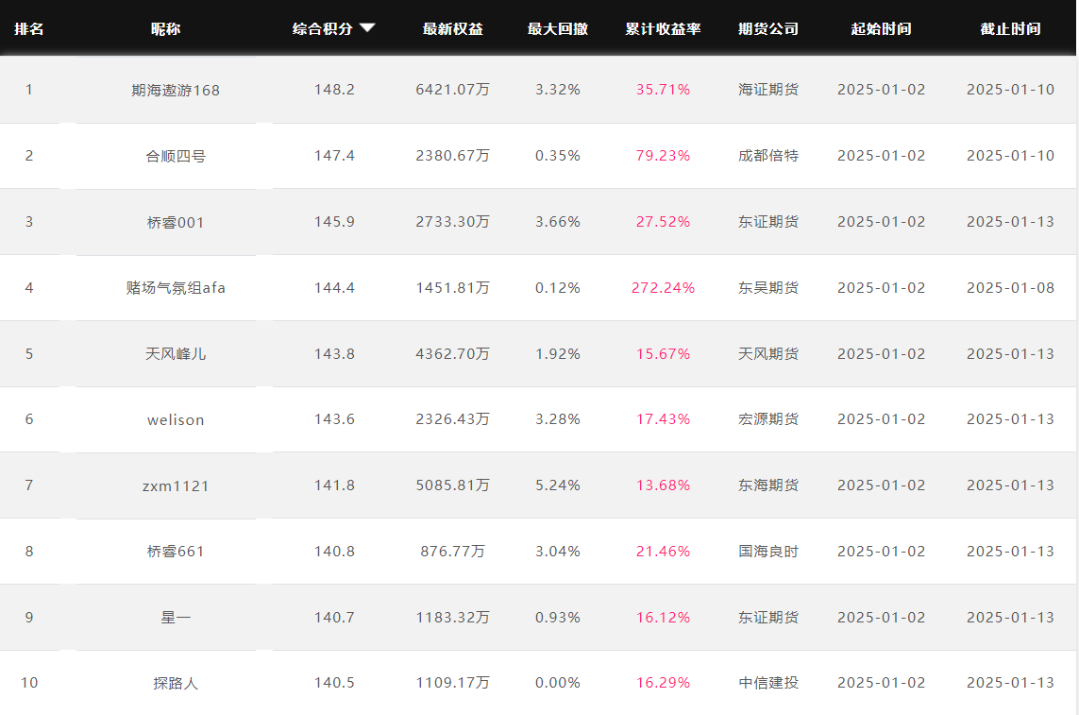The height and width of the screenshot is (715, 1079).
Task: Open nickname 天风峰儿
Action: pyautogui.click(x=176, y=354)
